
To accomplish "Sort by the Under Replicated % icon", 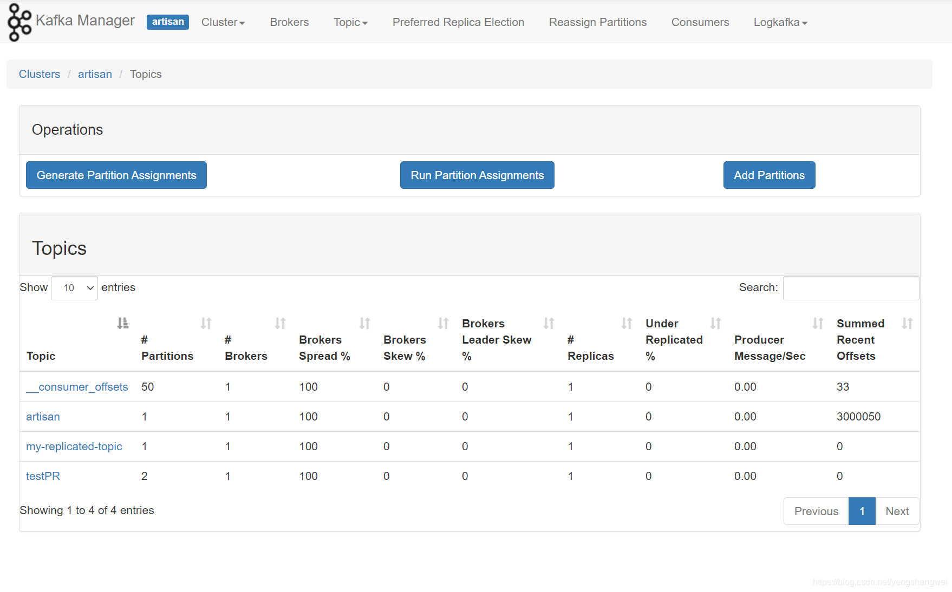I will pyautogui.click(x=715, y=323).
